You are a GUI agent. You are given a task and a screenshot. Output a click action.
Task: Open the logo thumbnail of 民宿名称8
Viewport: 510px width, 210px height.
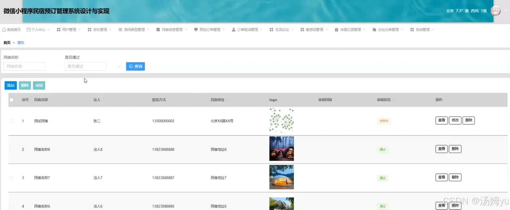(282, 149)
